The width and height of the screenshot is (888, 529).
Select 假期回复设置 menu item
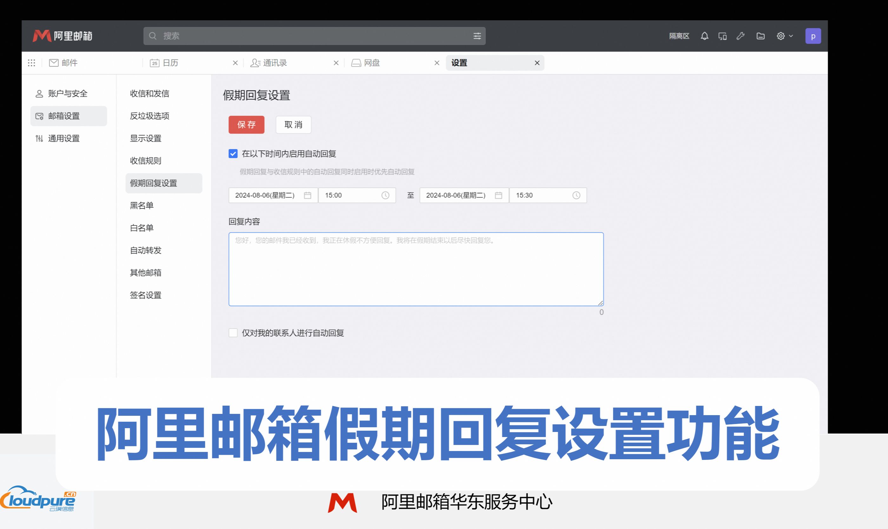click(x=164, y=183)
